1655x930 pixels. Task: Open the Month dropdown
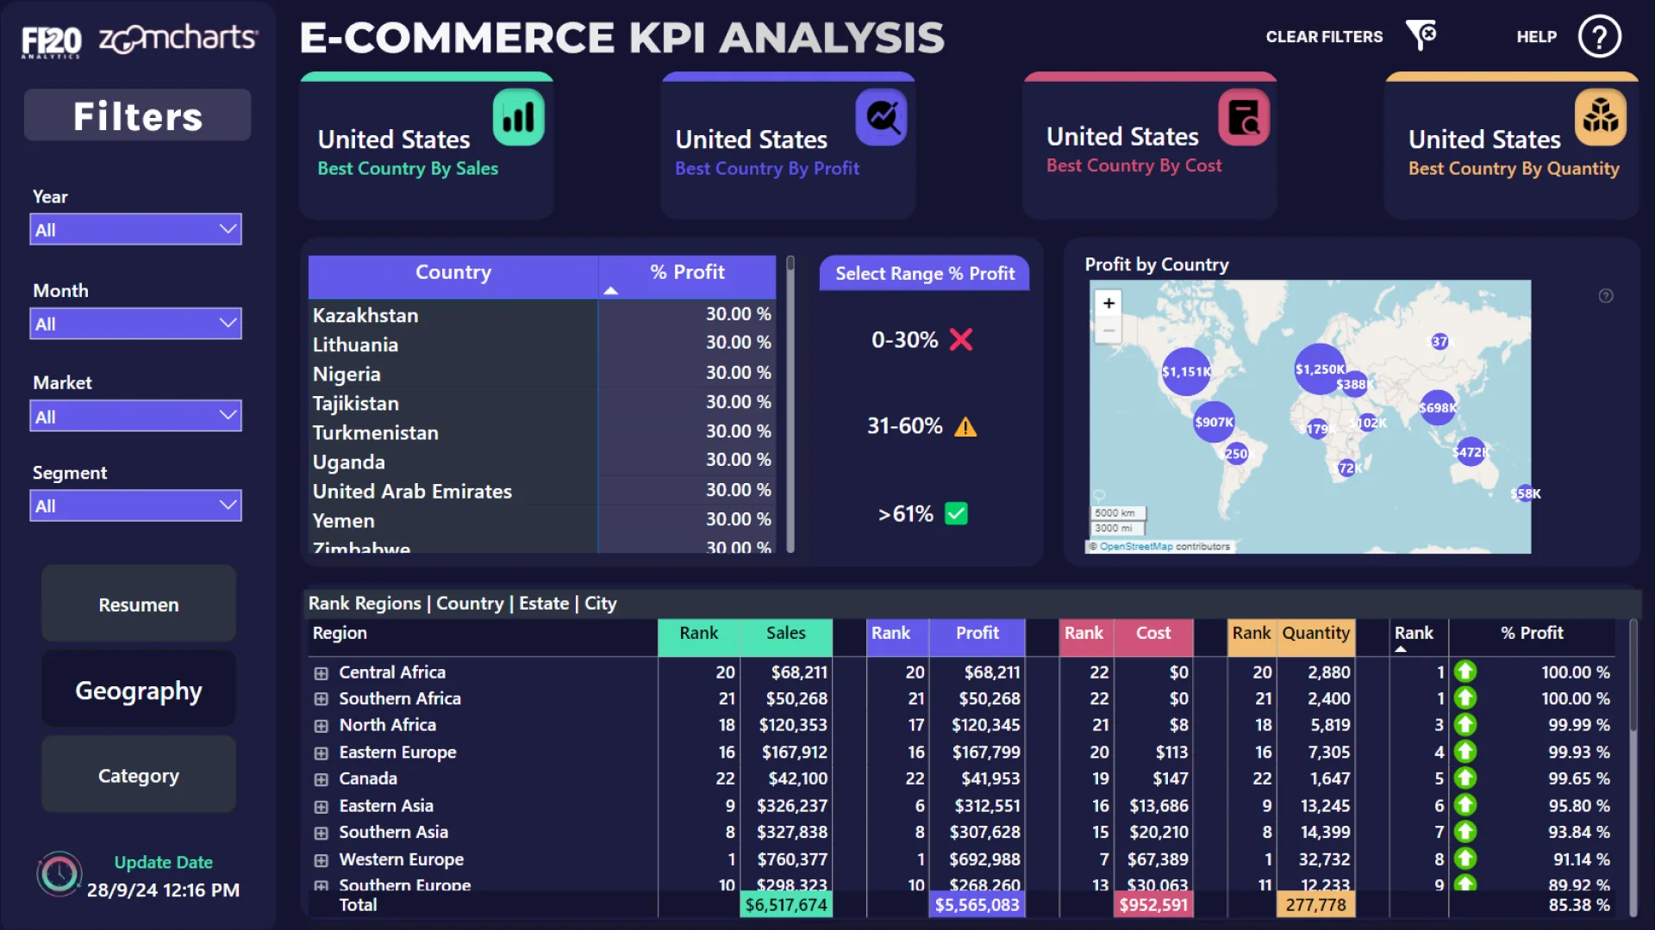click(x=135, y=324)
